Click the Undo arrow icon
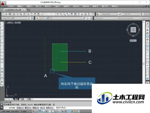 point(46,14)
